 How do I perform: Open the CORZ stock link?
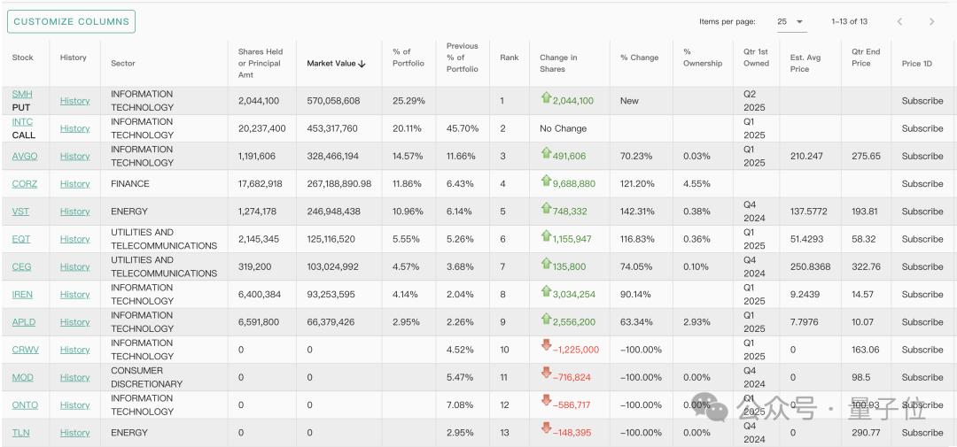point(25,183)
